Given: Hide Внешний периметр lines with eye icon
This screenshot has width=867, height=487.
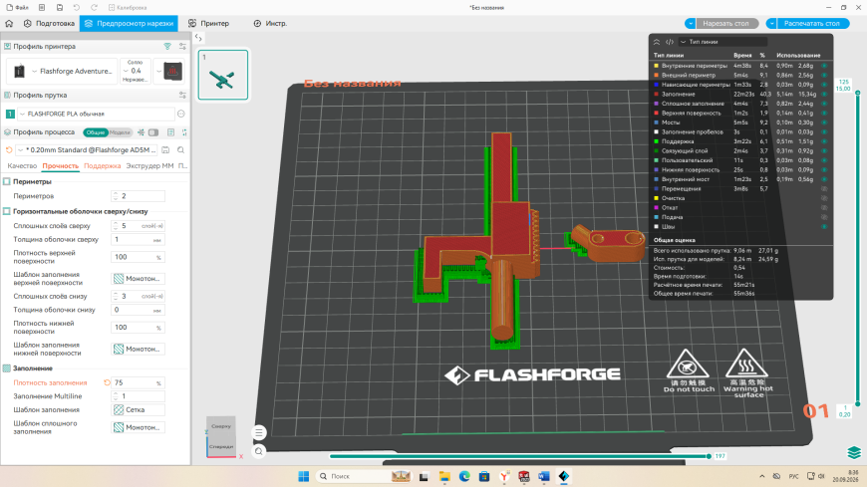Looking at the screenshot, I should tap(824, 75).
